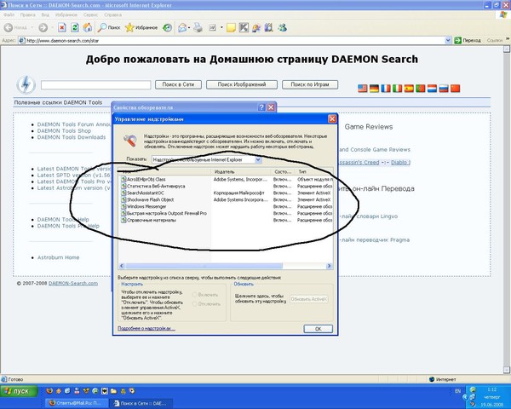Click the add-ons list horizontal scrollbar thumb

(204, 266)
